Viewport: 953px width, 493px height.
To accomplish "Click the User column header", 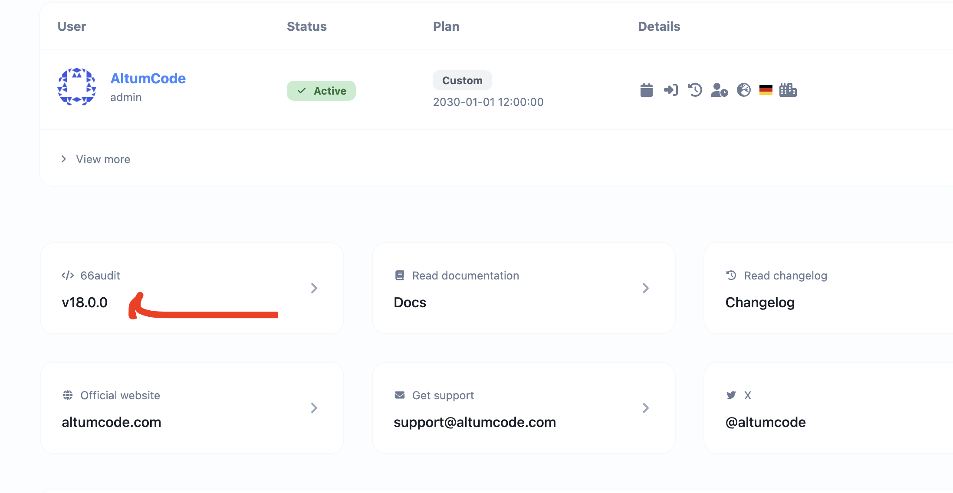I will pos(72,26).
